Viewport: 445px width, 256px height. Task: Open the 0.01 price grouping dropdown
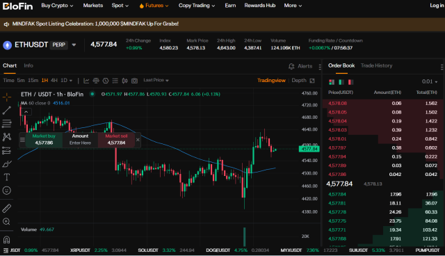point(430,81)
